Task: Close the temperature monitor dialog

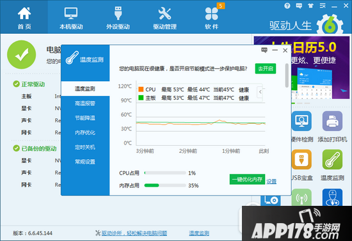Action: point(285,51)
